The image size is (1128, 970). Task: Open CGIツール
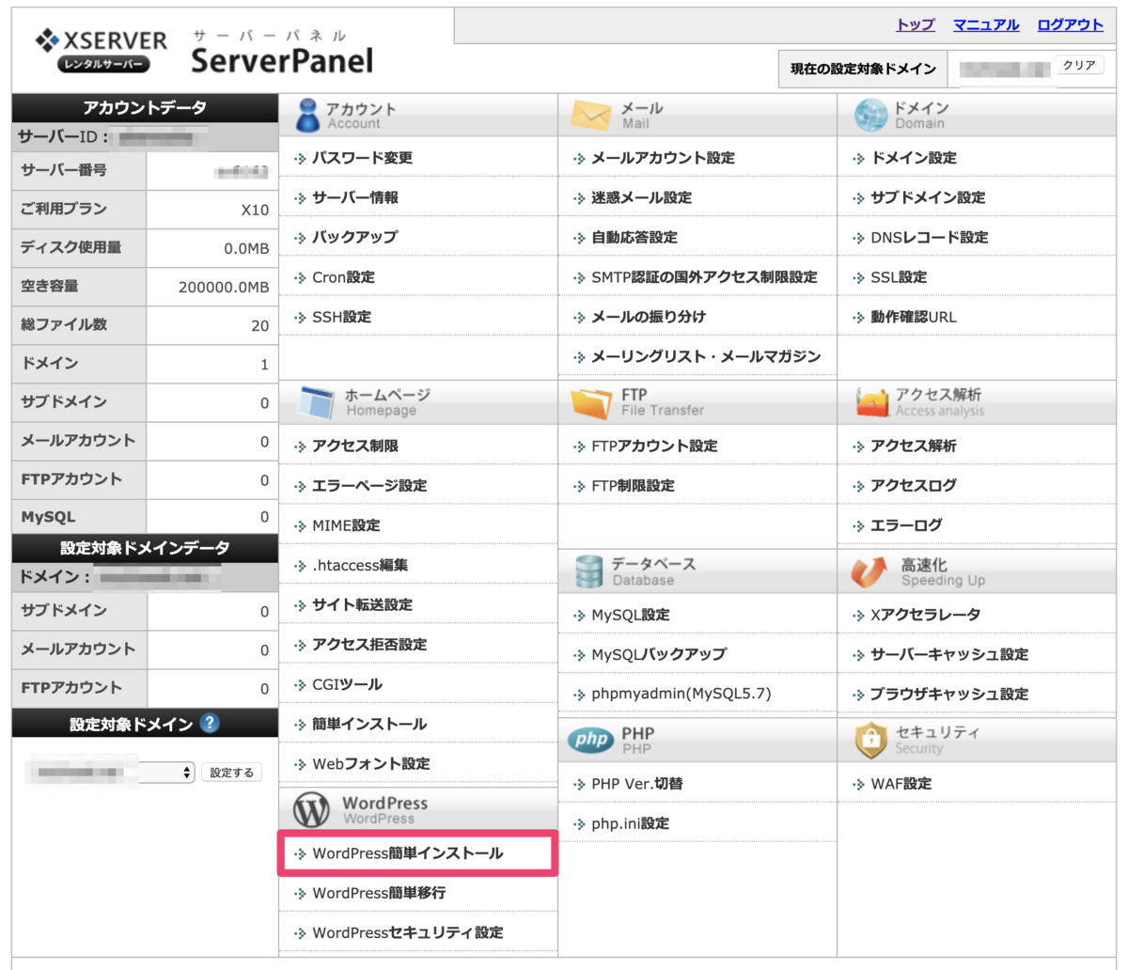coord(347,684)
